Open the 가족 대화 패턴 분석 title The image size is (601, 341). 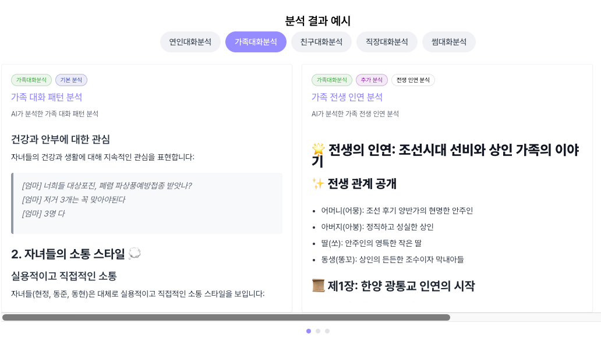tap(47, 97)
